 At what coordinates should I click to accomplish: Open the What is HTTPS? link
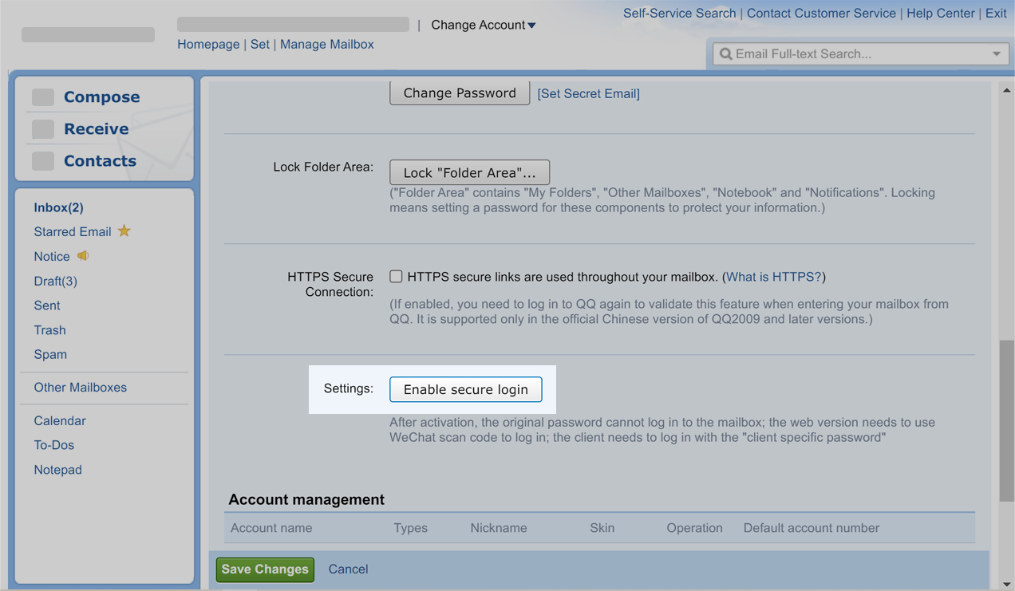point(773,277)
